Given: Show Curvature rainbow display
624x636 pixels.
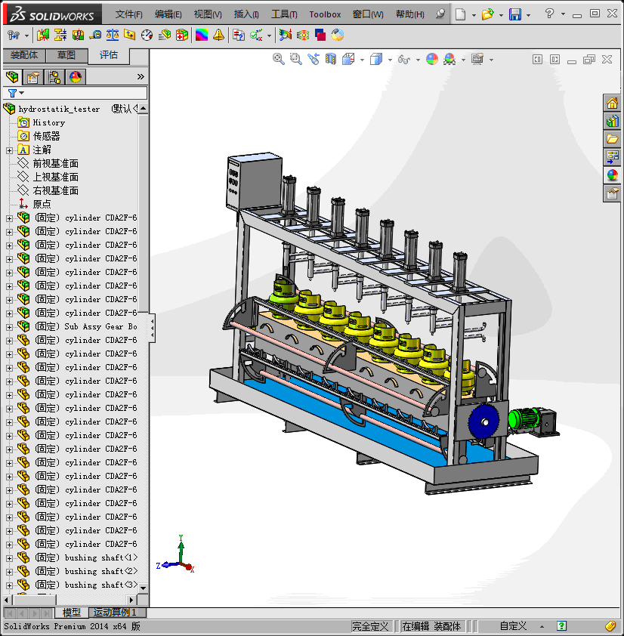Looking at the screenshot, I should point(202,36).
